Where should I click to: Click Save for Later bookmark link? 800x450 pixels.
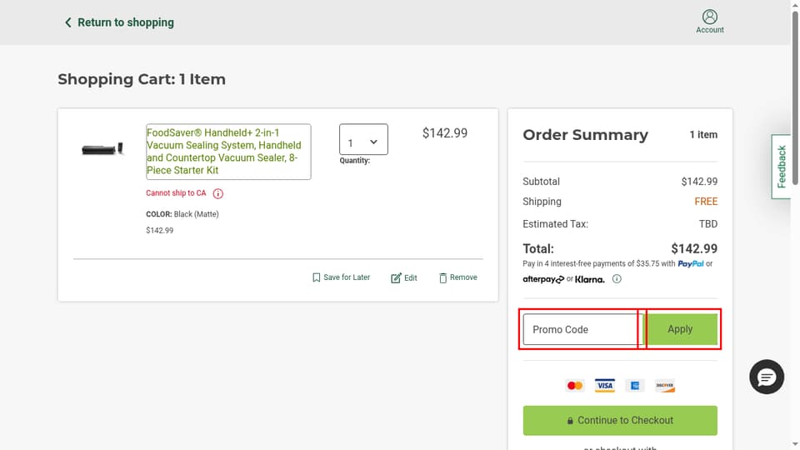pos(341,277)
